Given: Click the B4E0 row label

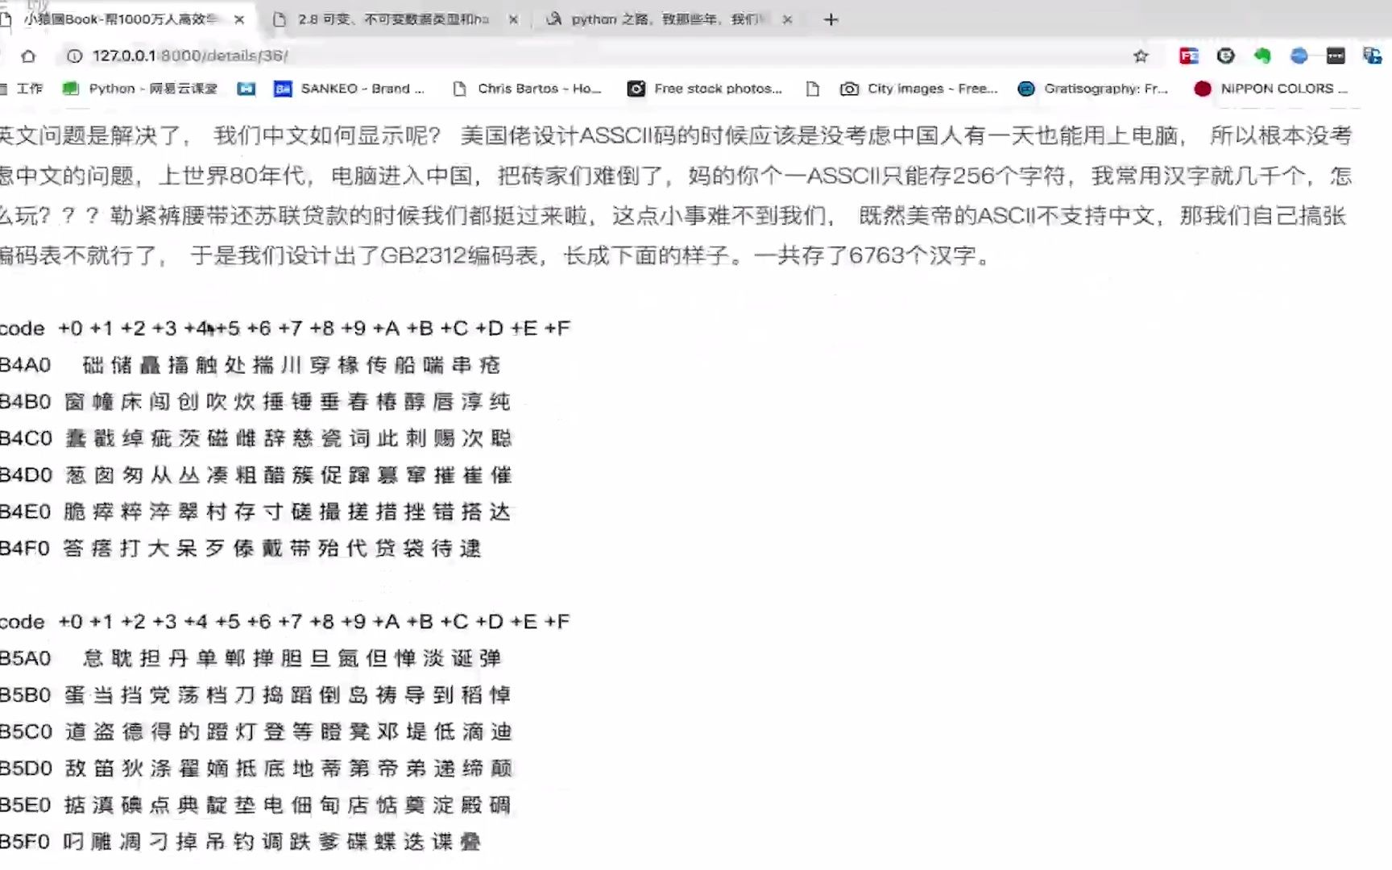Looking at the screenshot, I should (26, 512).
